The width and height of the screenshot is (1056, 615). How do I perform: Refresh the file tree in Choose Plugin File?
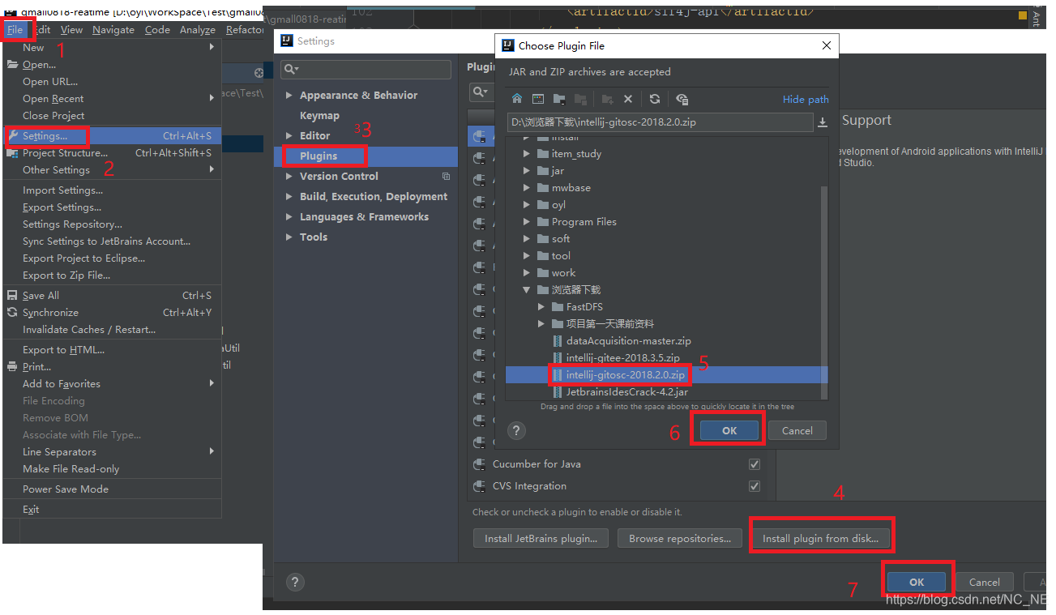click(x=655, y=99)
